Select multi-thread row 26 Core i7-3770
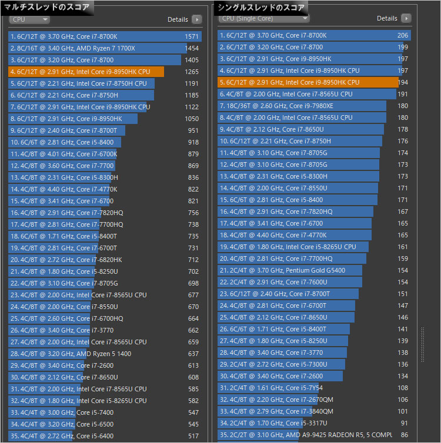 click(x=105, y=330)
